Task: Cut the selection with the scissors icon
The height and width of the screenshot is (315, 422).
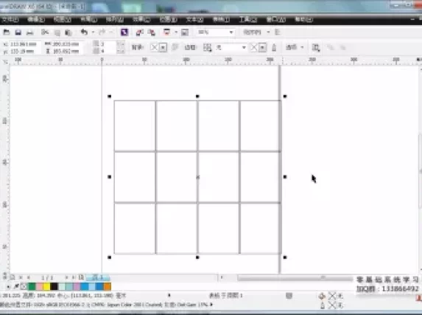Action: click(x=45, y=32)
